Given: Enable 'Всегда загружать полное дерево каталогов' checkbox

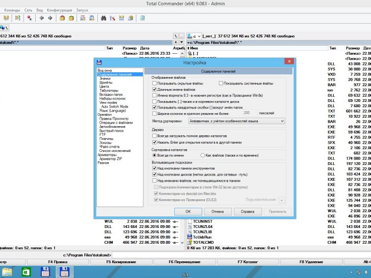Looking at the screenshot, I should (154, 136).
